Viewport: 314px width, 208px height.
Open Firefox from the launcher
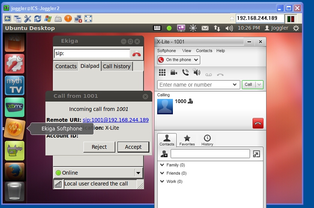tap(15, 172)
